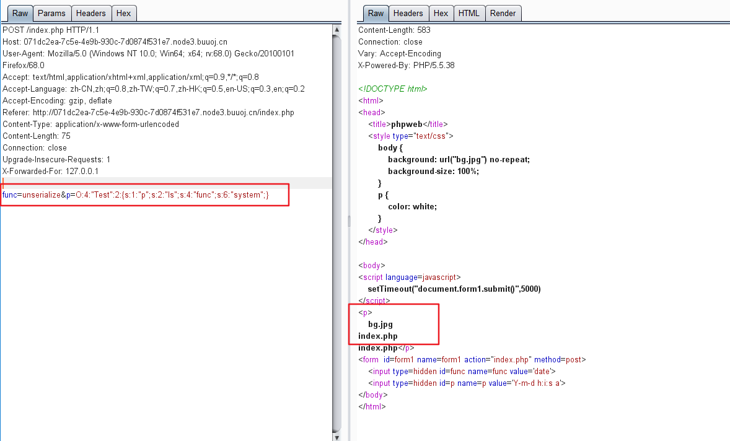Show the request panel's Hex tab
Image resolution: width=730 pixels, height=441 pixels.
(x=123, y=14)
